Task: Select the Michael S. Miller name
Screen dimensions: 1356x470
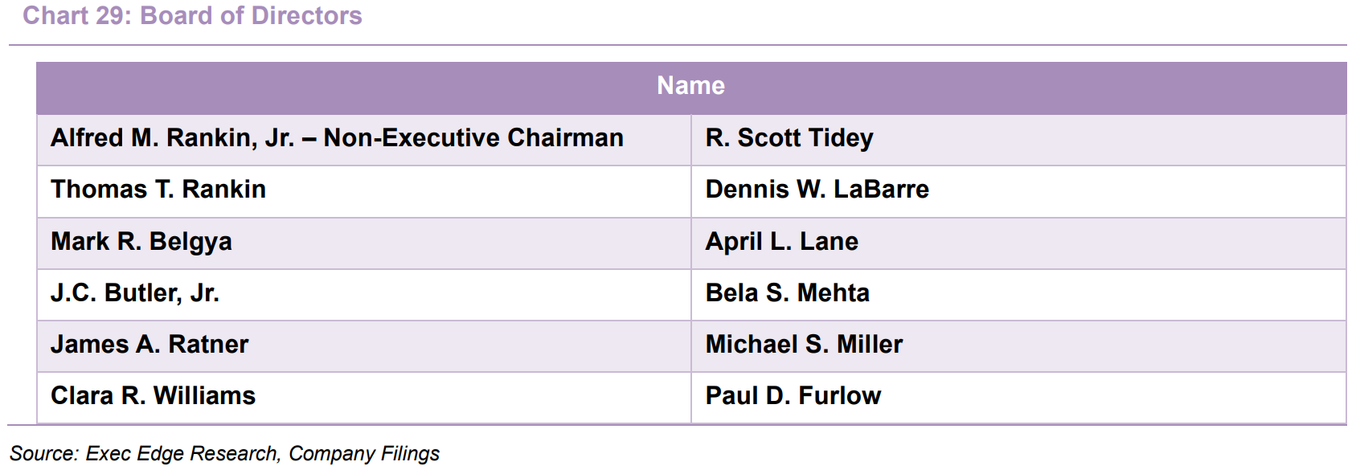Action: 805,345
